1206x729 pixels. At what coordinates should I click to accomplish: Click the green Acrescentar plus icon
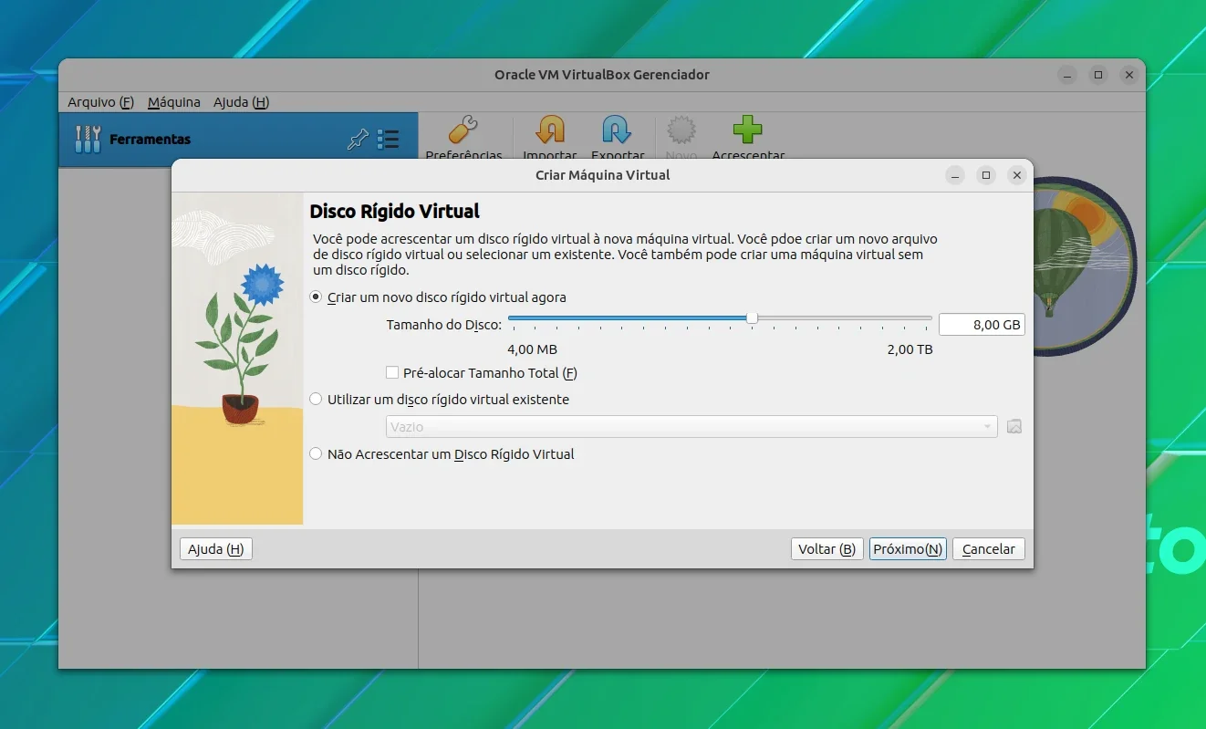[748, 130]
